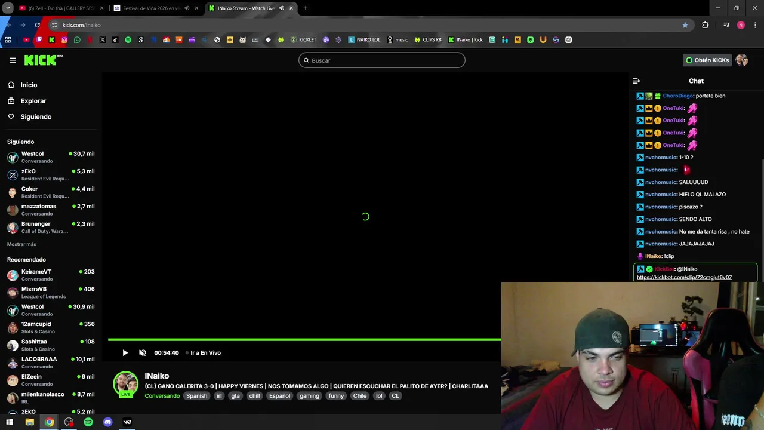Viewport: 764px width, 430px height.
Task: Go to Inicio in the sidebar
Action: click(29, 85)
